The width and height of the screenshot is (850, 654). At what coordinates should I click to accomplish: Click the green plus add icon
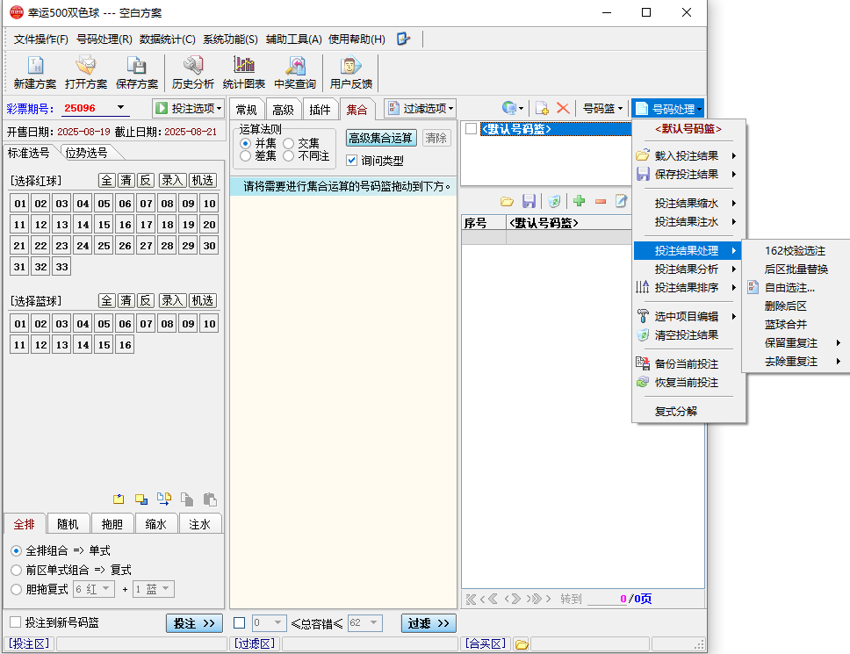pyautogui.click(x=579, y=201)
